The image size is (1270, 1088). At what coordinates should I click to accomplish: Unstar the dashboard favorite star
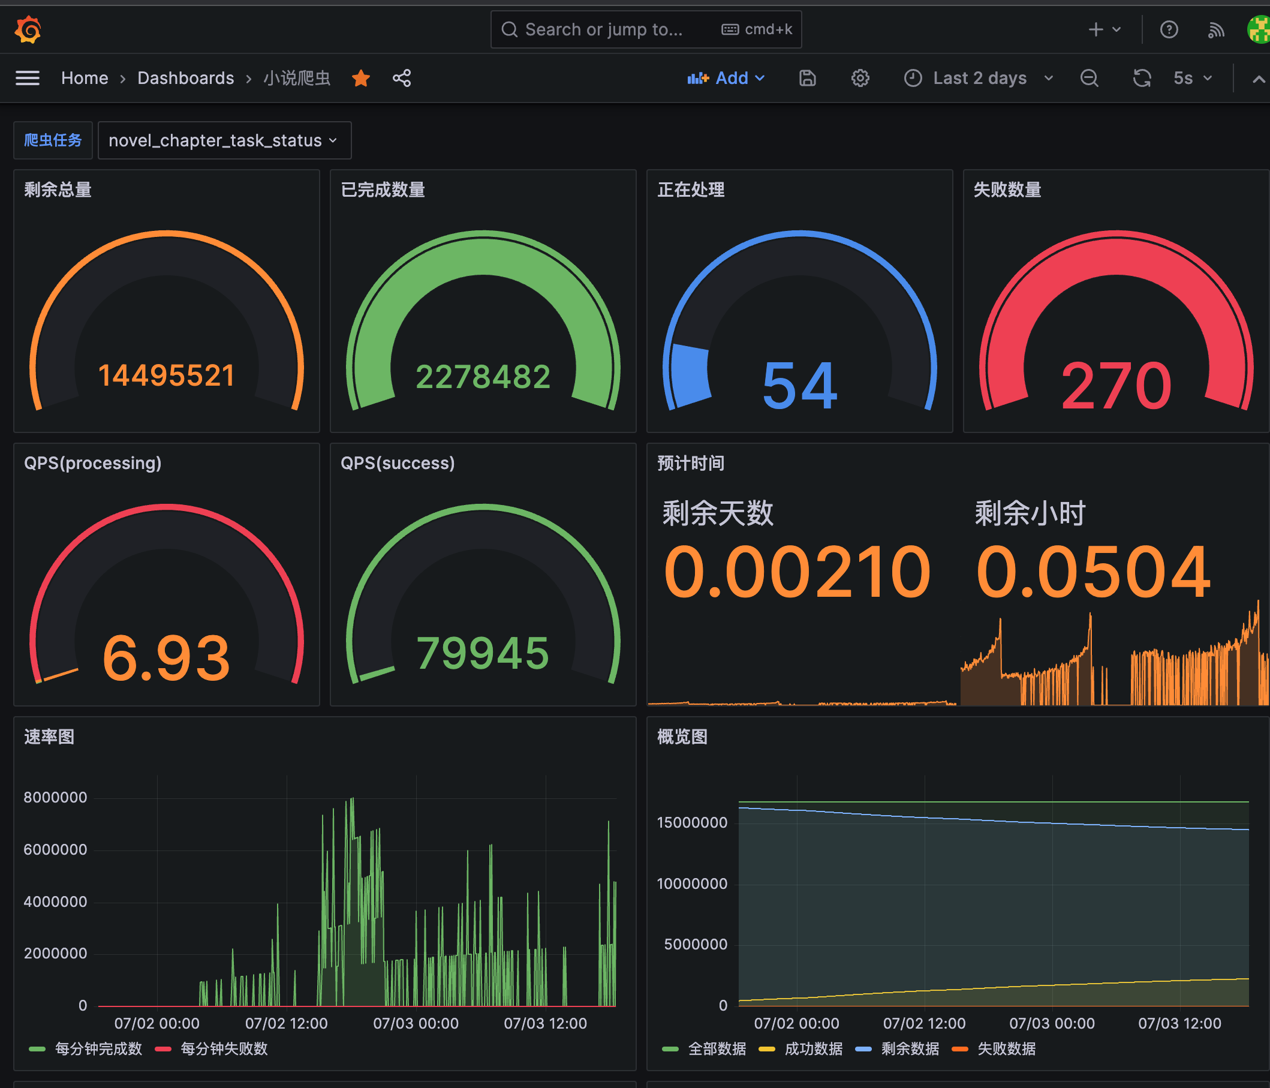point(361,78)
